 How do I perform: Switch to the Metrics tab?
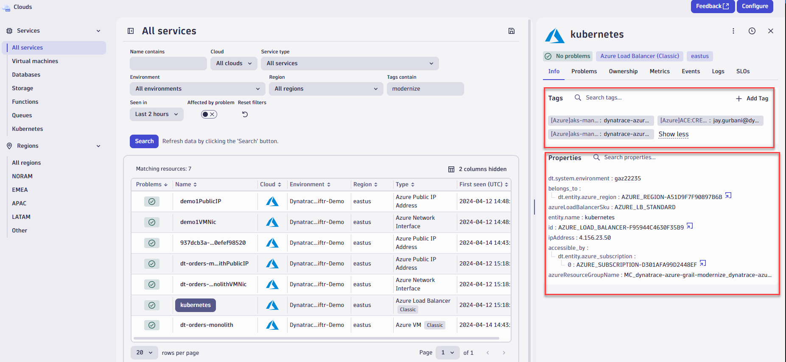tap(659, 72)
